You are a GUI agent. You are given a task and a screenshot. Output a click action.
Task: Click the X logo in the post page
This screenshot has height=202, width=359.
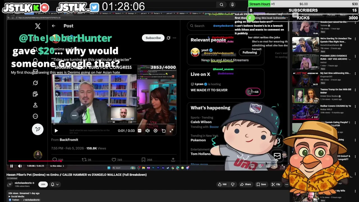pos(38,26)
